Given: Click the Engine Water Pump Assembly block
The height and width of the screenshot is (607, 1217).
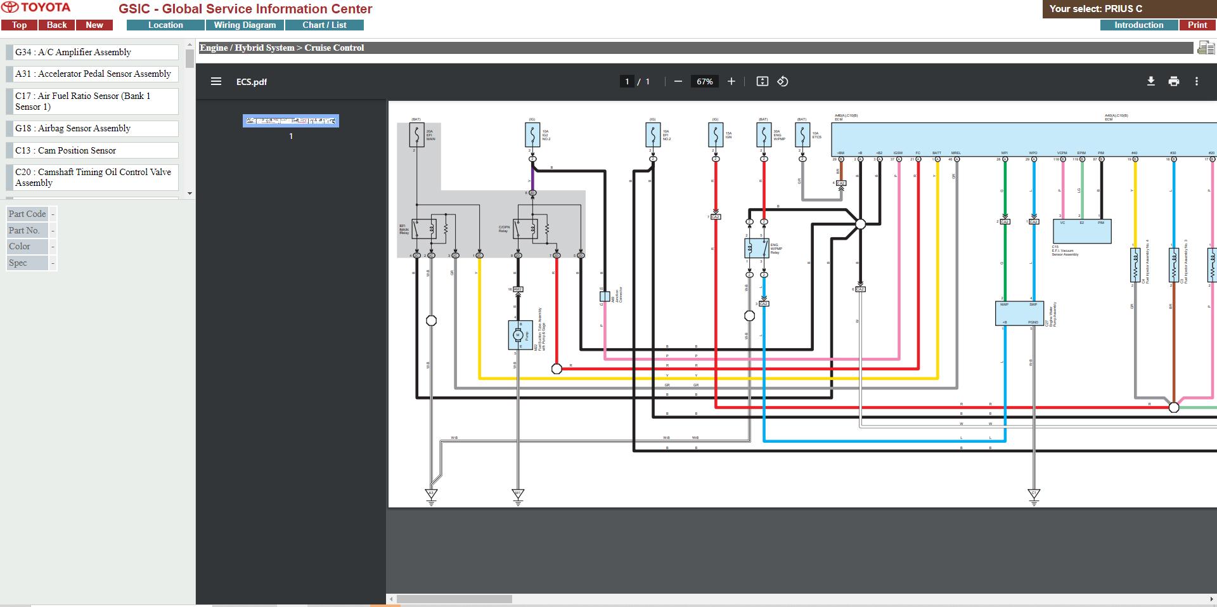Looking at the screenshot, I should (1019, 313).
